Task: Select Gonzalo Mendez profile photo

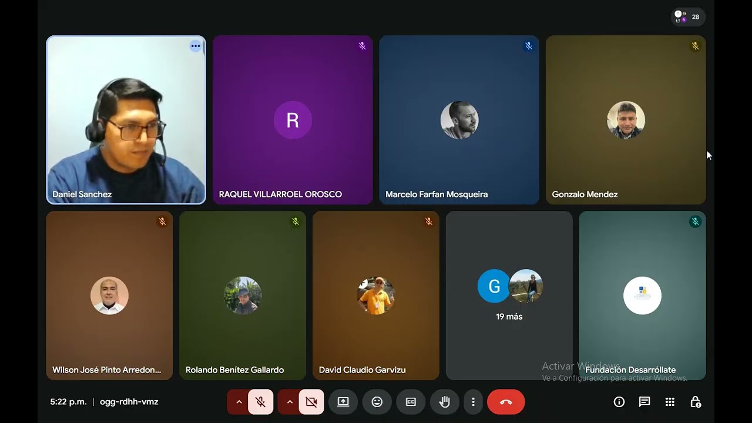Action: [x=626, y=120]
